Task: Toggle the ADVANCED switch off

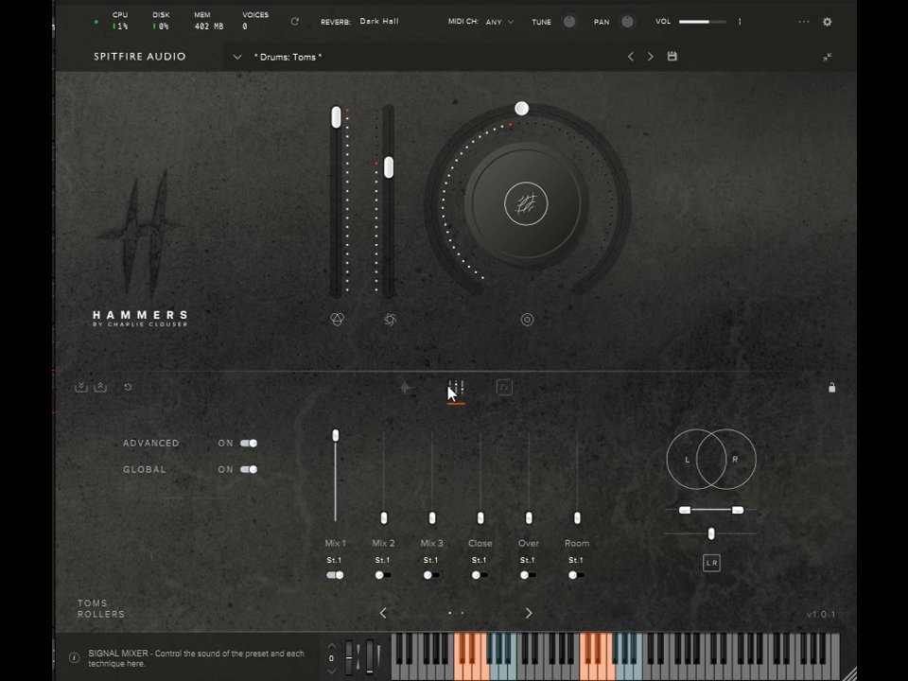Action: [x=249, y=443]
